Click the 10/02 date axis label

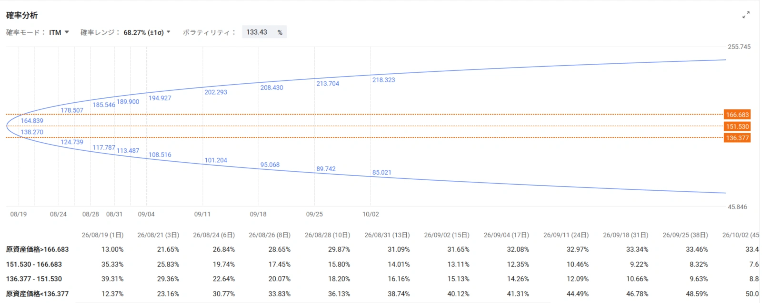(371, 214)
